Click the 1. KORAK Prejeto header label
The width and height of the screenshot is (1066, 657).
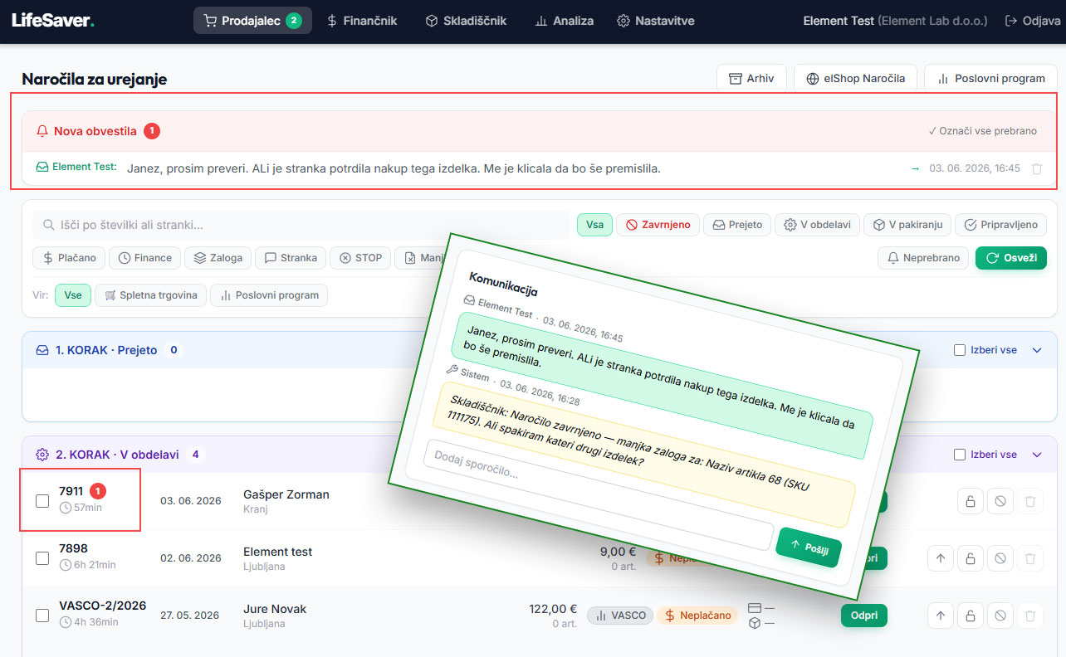coord(106,350)
